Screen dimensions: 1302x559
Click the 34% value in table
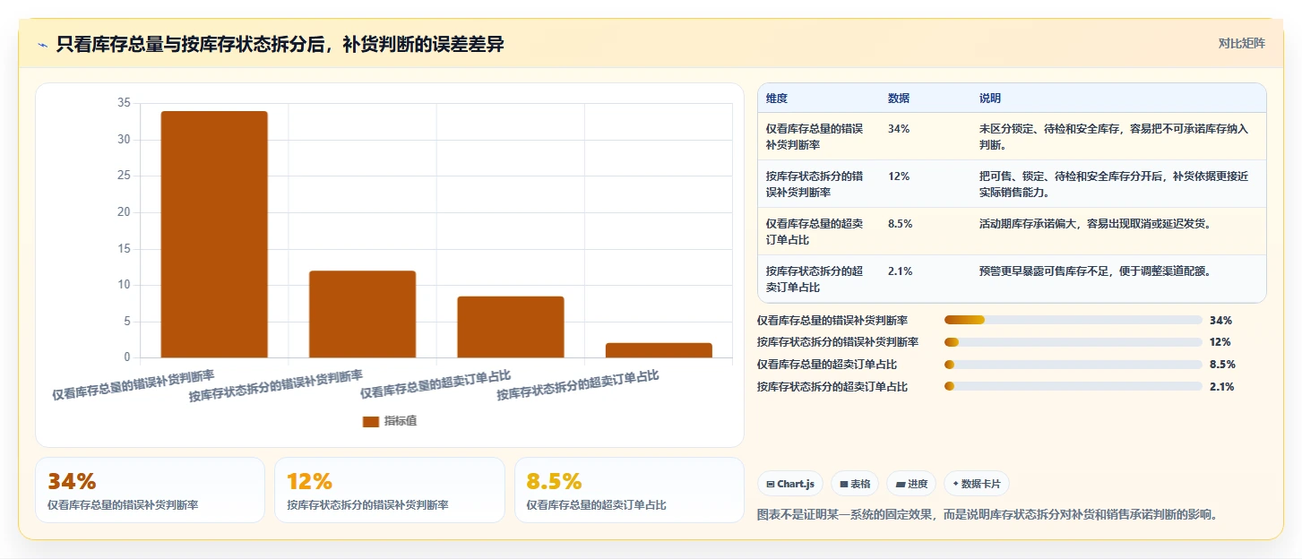(899, 129)
